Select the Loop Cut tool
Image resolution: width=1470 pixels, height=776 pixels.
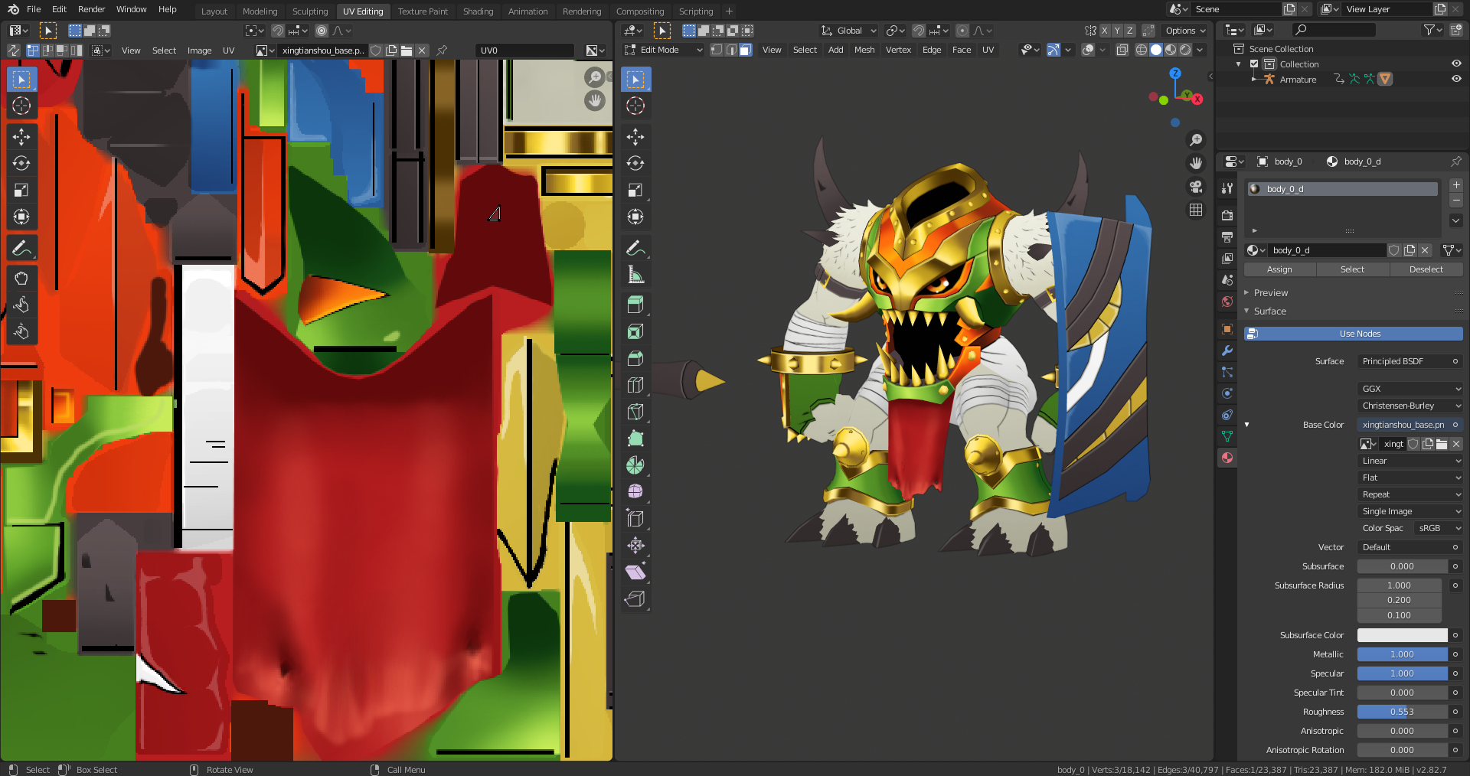(635, 385)
